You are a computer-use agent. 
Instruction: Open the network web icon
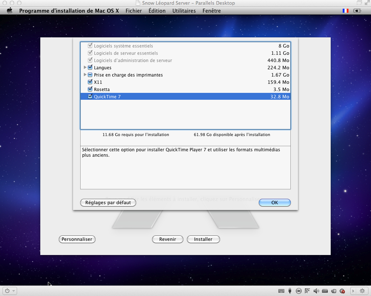(307, 291)
